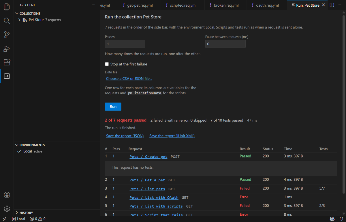Open Pets / List with OAuth link
346x222 pixels.
[x=154, y=197]
